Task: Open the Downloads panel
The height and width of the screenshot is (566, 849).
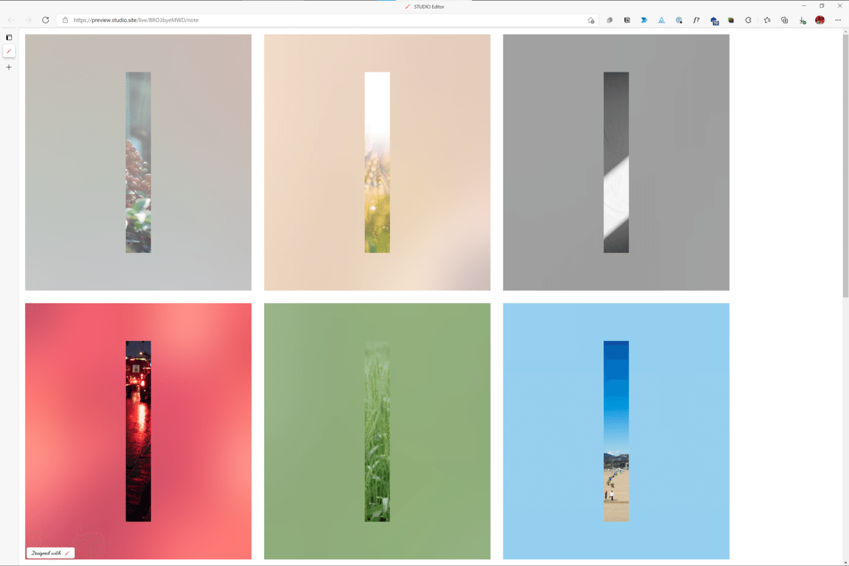Action: [x=802, y=20]
